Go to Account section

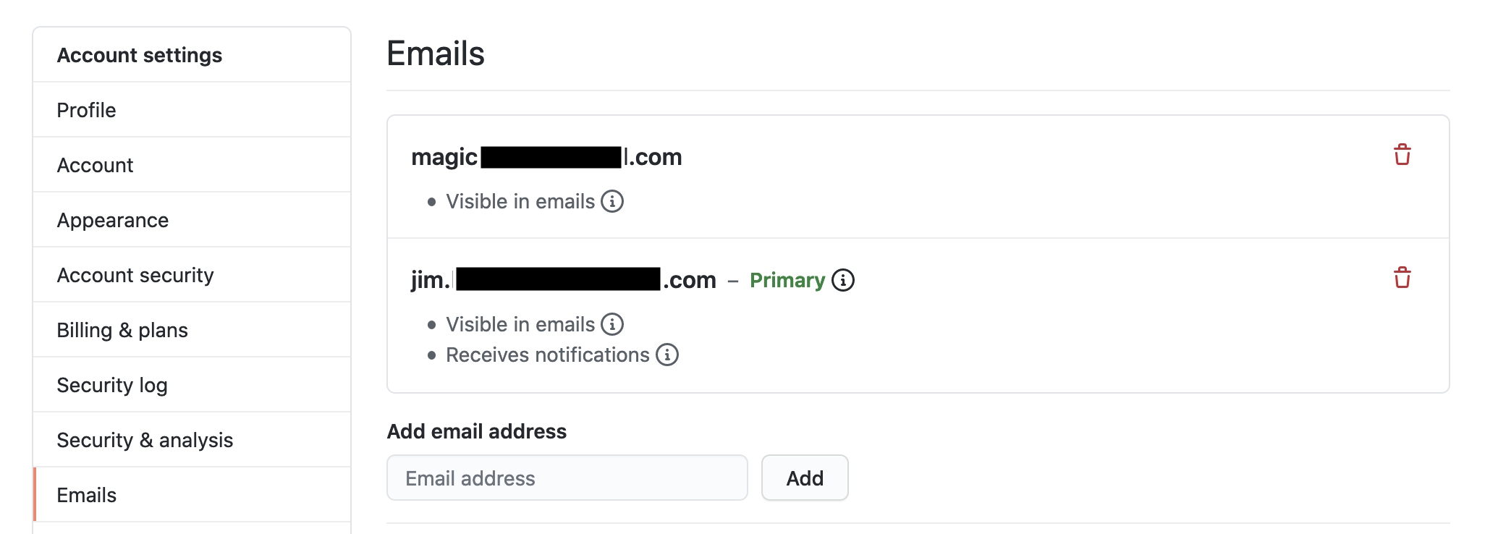tap(95, 165)
